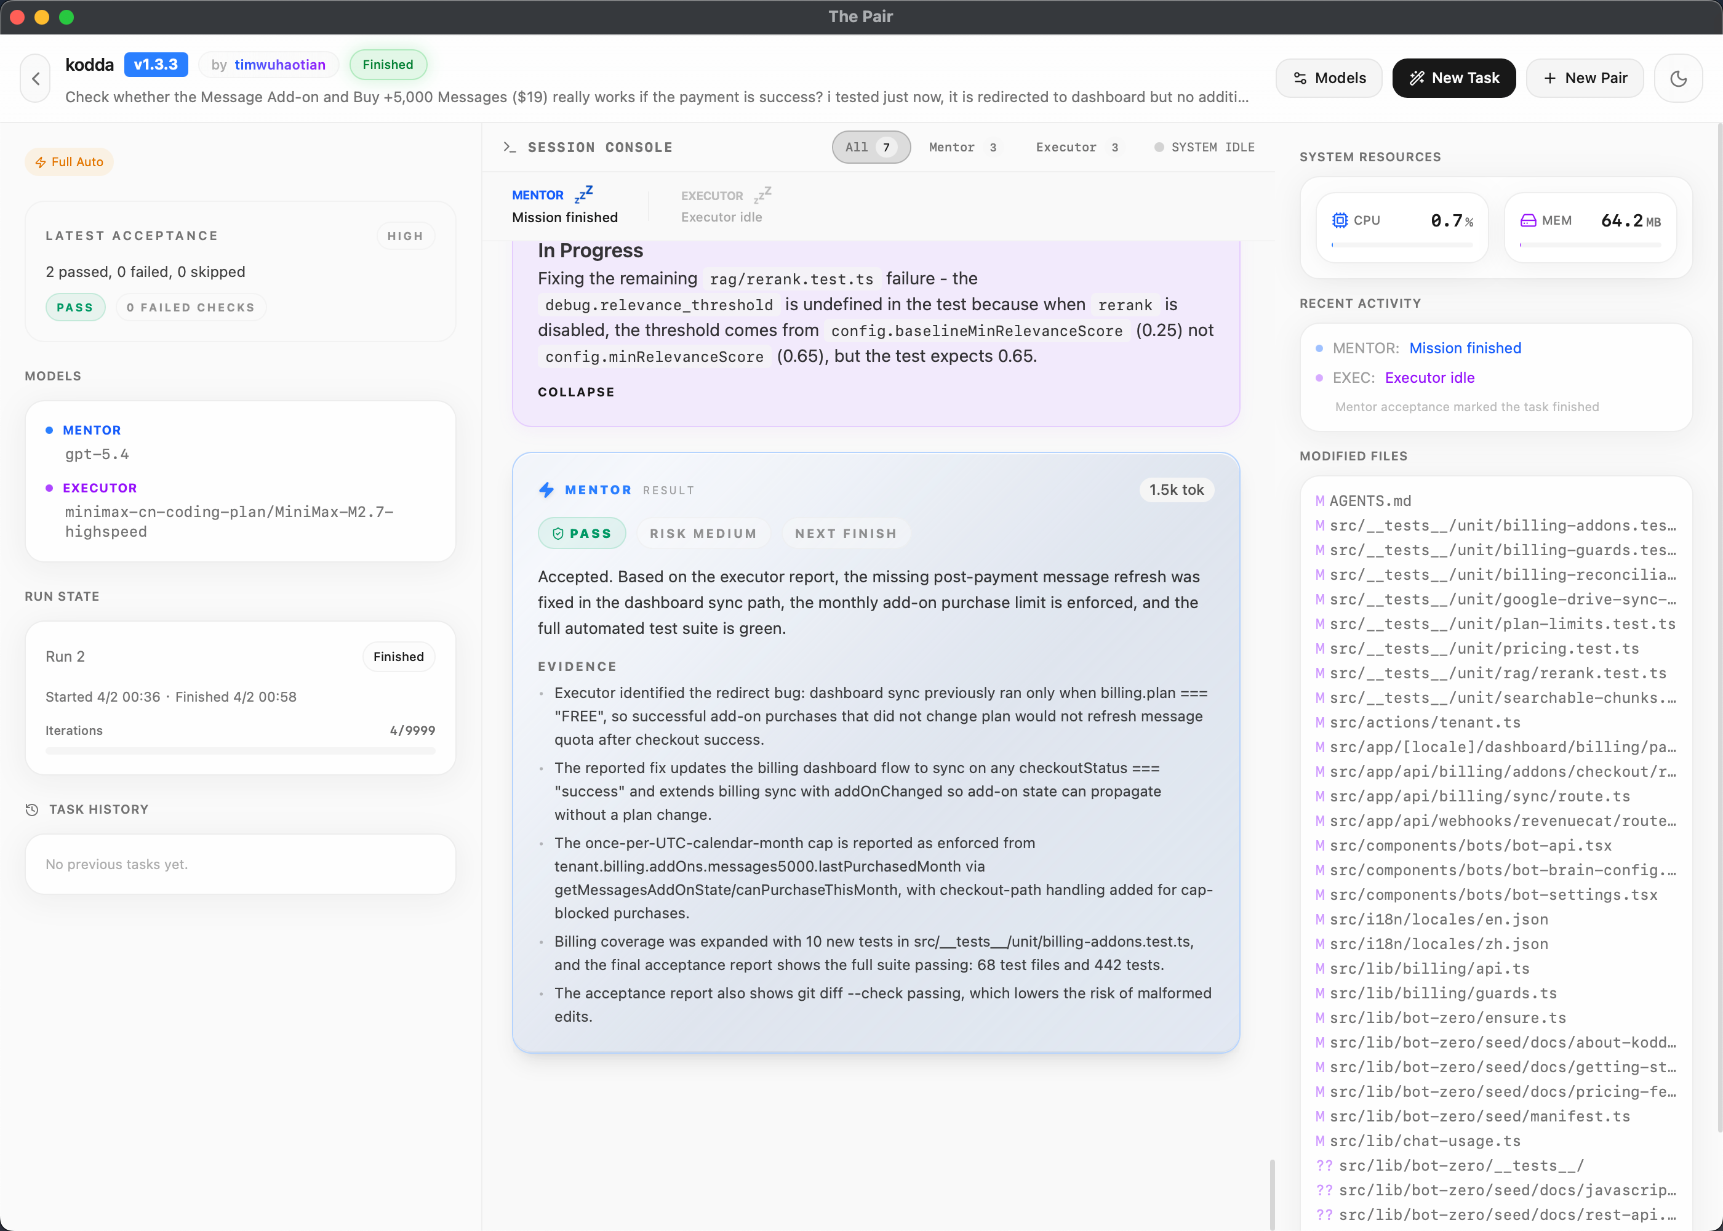Click the Task History clock icon
Viewport: 1723px width, 1231px height.
[x=32, y=809]
